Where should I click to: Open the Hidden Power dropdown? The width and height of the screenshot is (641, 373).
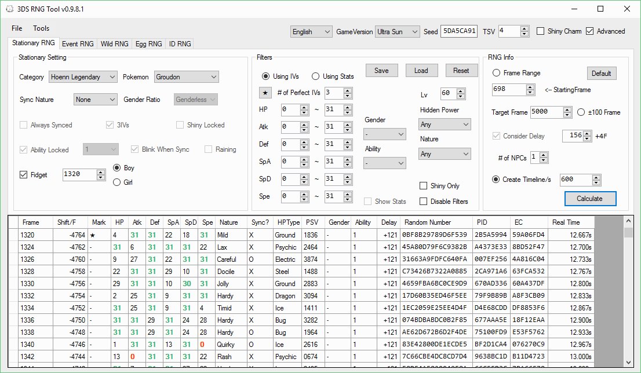point(445,124)
